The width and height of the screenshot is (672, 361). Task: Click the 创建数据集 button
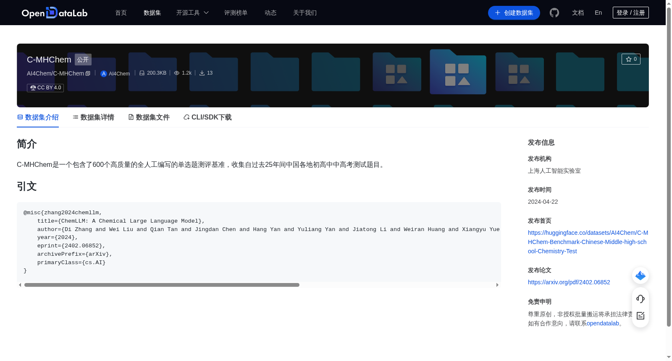(x=514, y=13)
